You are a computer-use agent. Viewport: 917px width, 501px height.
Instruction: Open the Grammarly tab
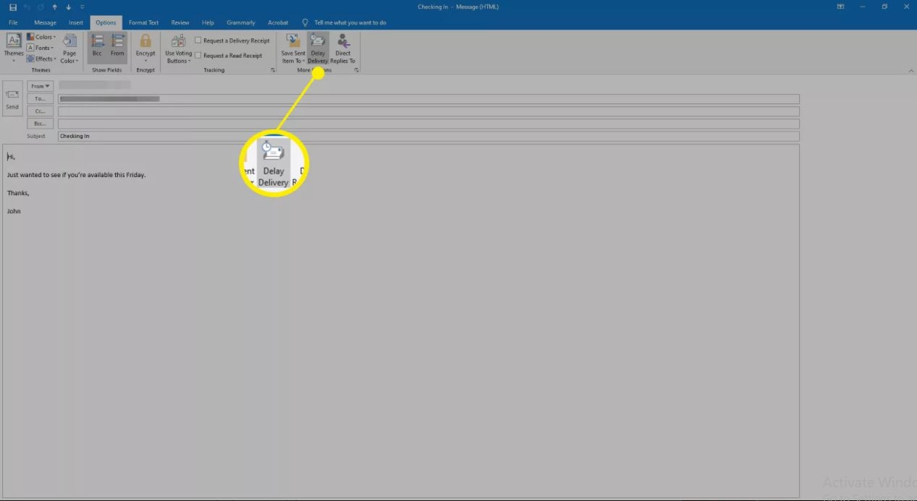coord(240,22)
